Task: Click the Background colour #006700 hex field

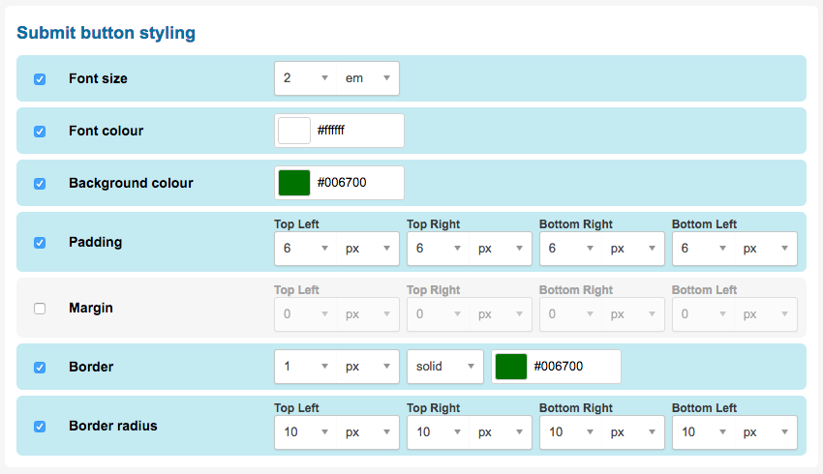Action: pos(356,183)
